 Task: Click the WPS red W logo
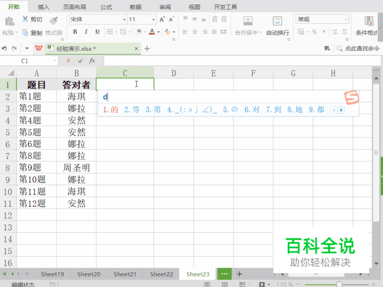[39, 48]
